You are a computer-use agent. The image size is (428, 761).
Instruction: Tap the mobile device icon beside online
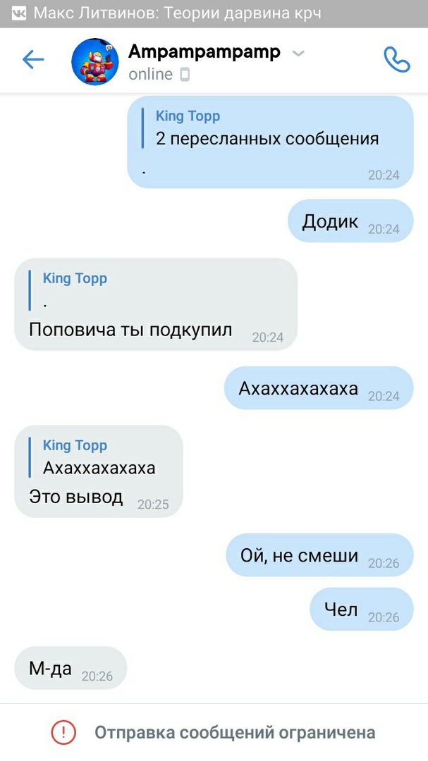click(185, 75)
